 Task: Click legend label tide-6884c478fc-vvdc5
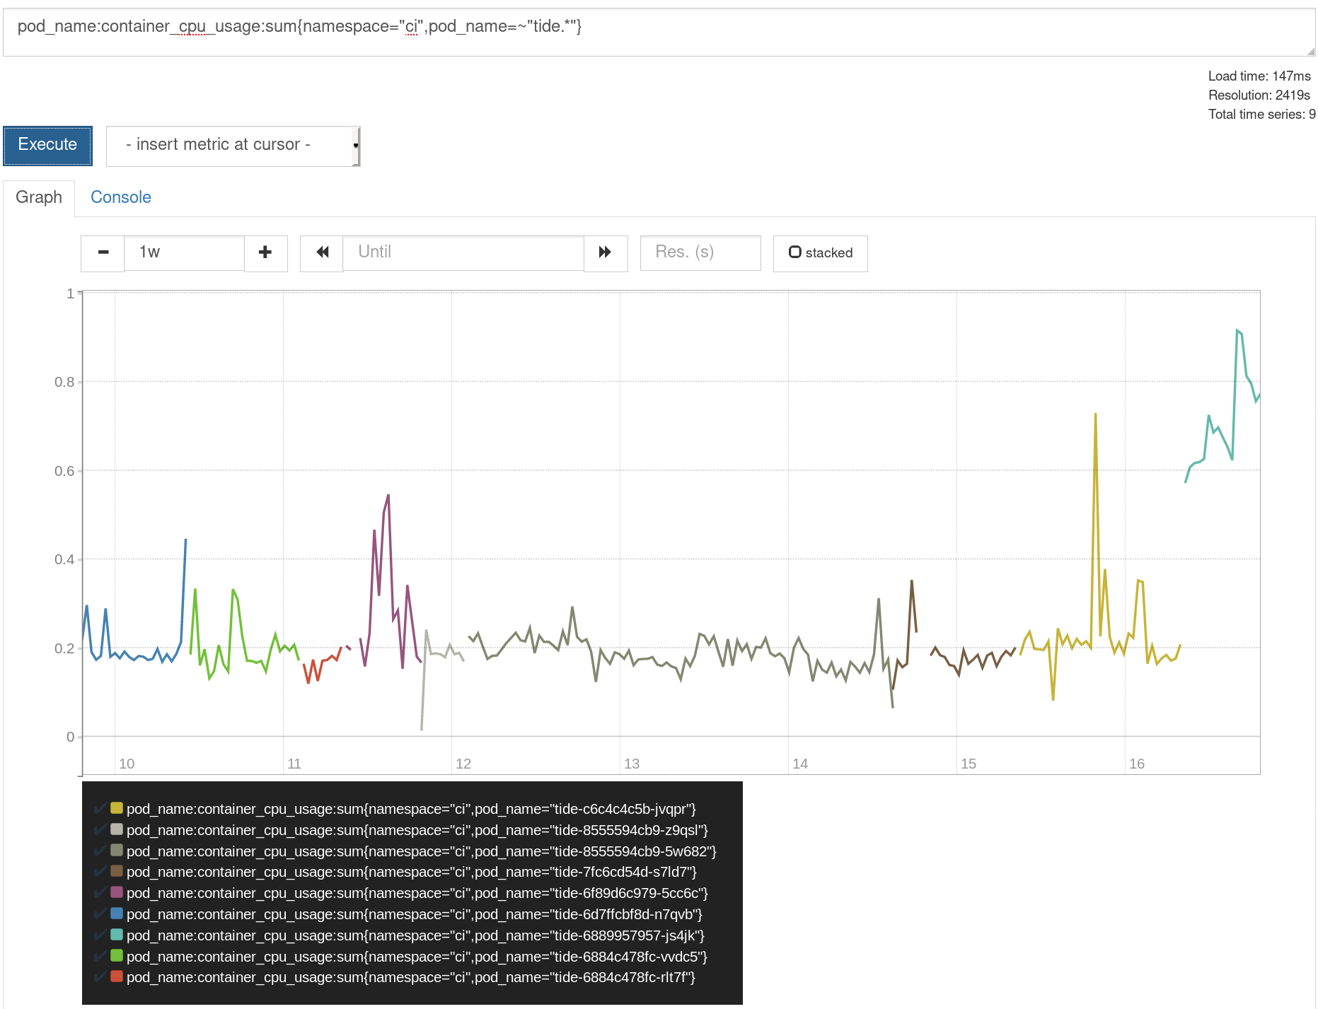[x=417, y=957]
